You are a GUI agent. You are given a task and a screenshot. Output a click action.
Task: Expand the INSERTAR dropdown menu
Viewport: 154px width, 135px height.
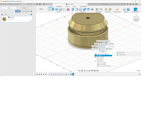(126, 12)
